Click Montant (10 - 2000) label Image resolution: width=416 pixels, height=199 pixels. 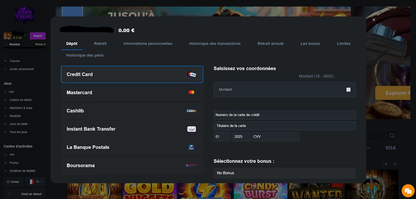316,76
